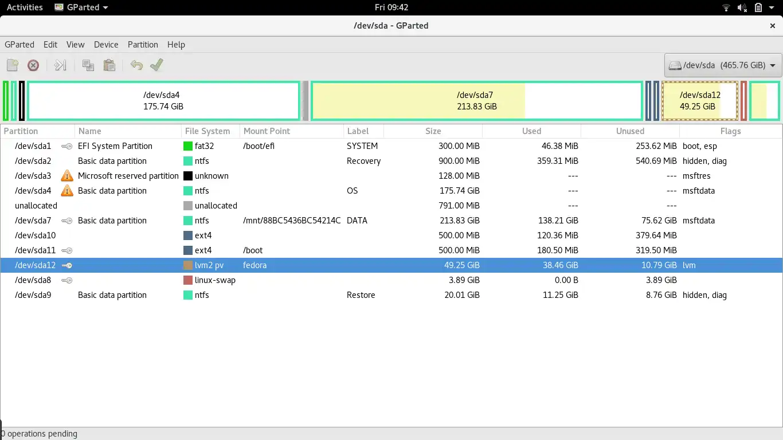
Task: Click the Microsoft reserved partition name
Action: coord(128,176)
